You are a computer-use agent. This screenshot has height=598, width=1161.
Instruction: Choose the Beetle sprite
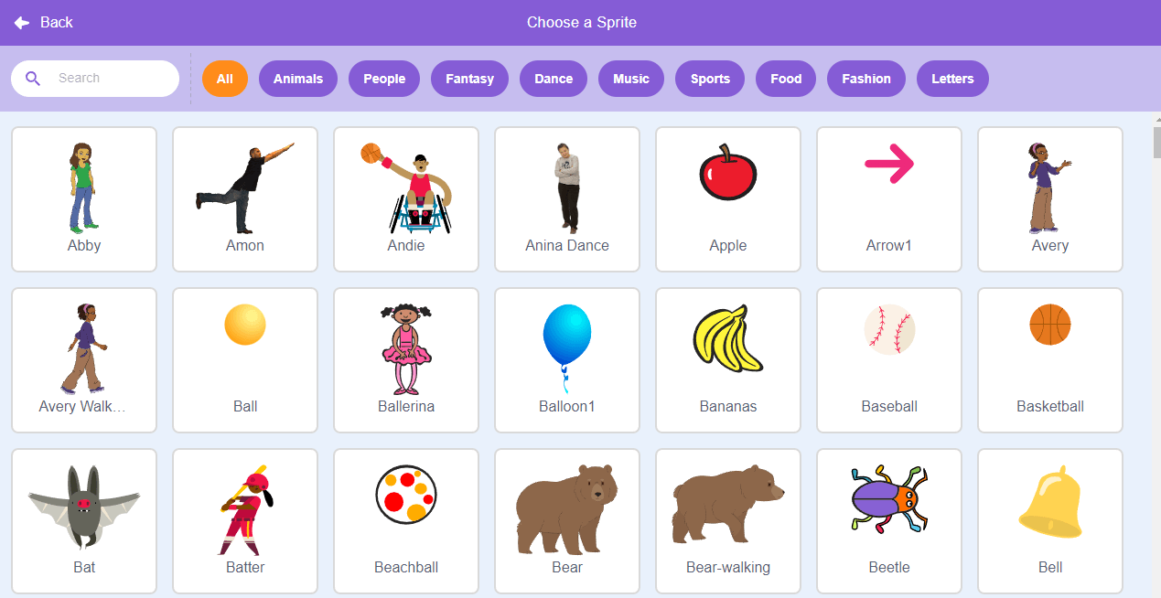point(889,521)
